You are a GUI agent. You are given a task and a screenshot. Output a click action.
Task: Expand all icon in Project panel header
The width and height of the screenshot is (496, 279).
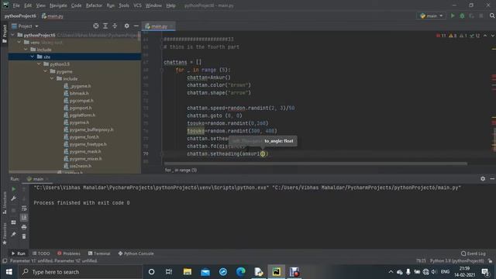[x=105, y=26]
